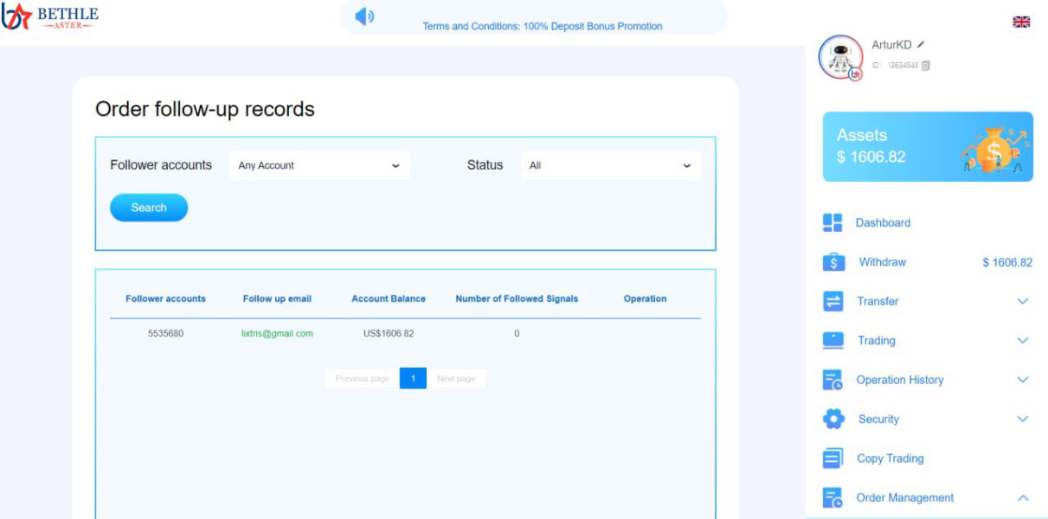Image resolution: width=1048 pixels, height=519 pixels.
Task: Open Dashboard from the sidebar
Action: 883,223
